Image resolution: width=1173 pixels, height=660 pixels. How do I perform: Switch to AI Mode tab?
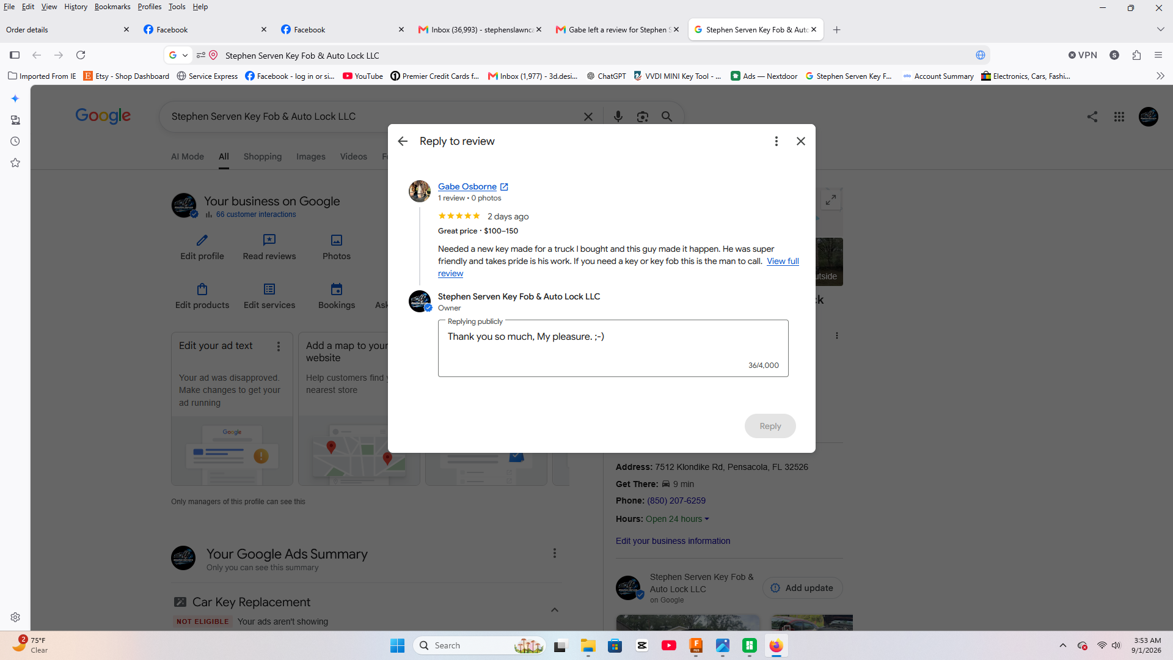pos(188,156)
